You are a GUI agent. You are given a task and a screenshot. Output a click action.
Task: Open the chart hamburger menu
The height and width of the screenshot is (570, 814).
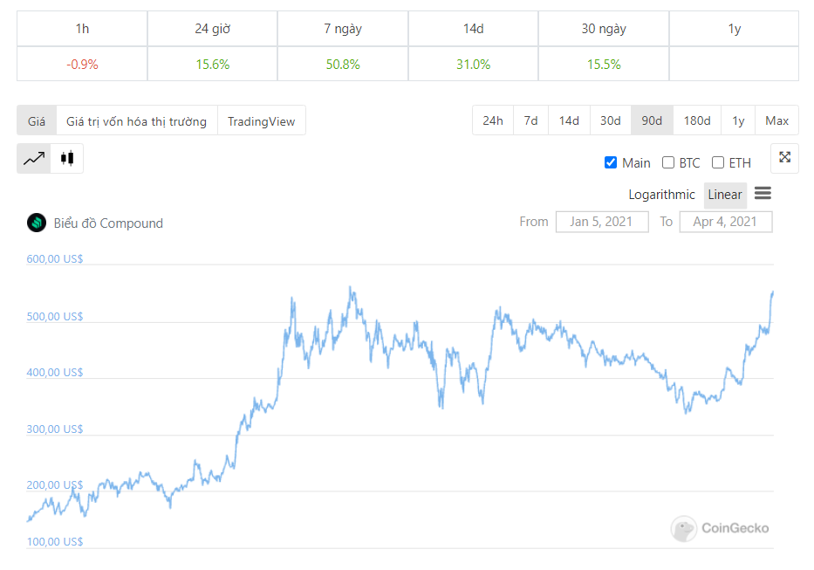tap(763, 194)
